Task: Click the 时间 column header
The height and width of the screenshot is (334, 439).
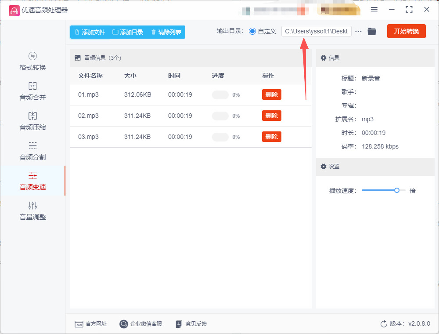Action: [174, 76]
